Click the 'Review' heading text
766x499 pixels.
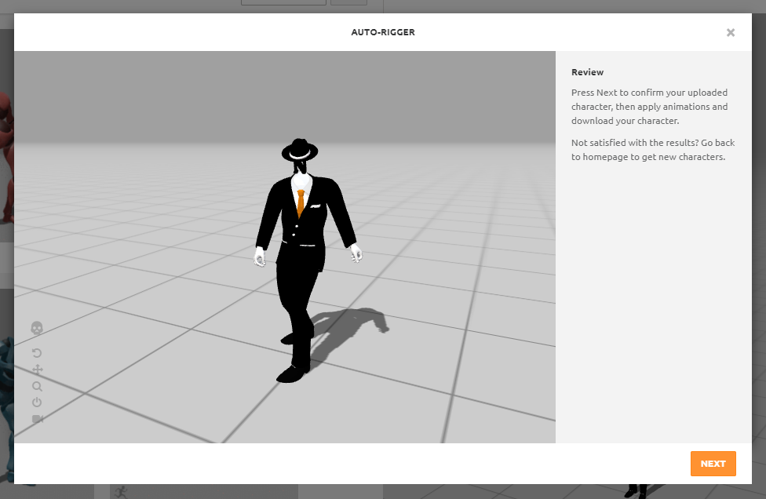(x=587, y=72)
